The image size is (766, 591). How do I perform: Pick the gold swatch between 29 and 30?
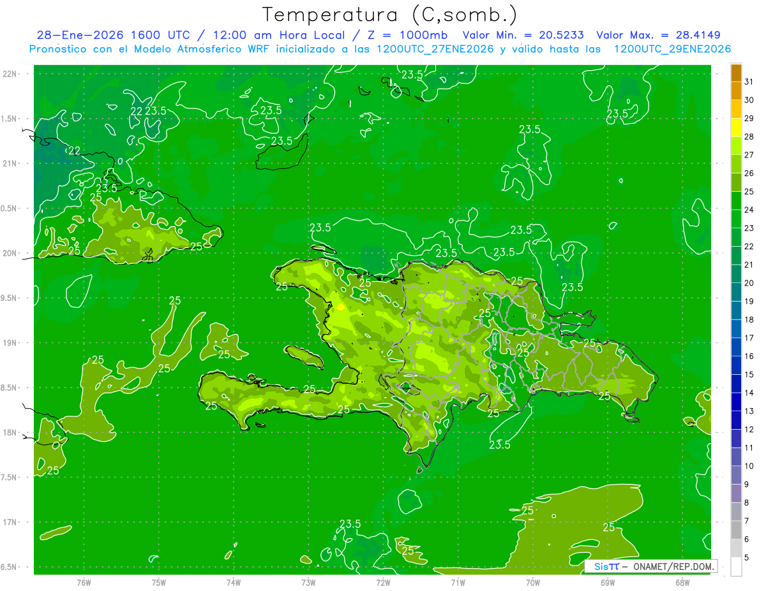[736, 109]
